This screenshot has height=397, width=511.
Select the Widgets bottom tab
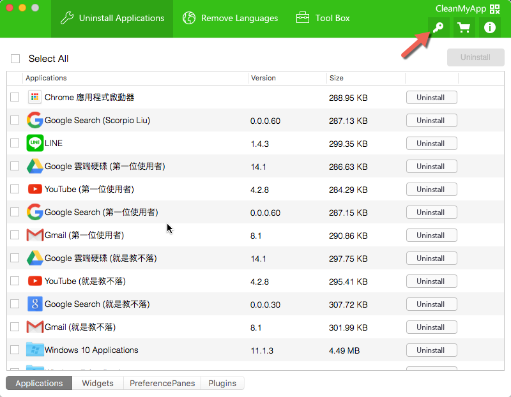click(x=98, y=384)
